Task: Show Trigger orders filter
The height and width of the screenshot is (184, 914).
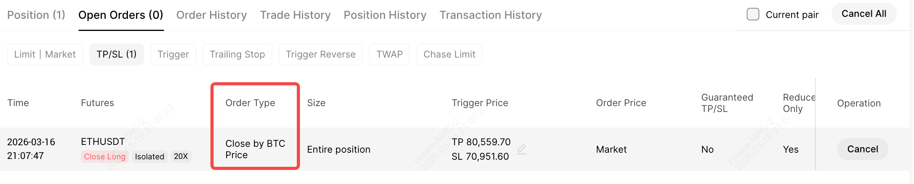Action: 173,54
